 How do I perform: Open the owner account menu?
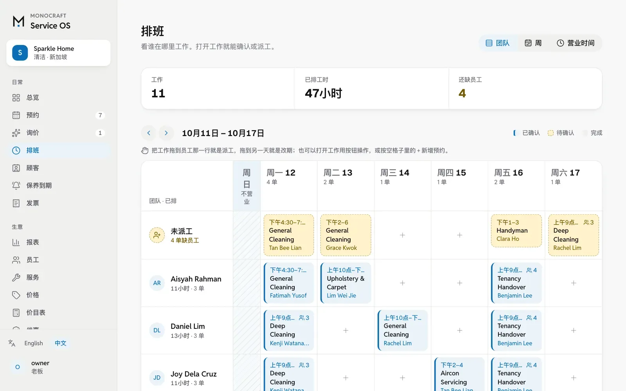coord(58,367)
